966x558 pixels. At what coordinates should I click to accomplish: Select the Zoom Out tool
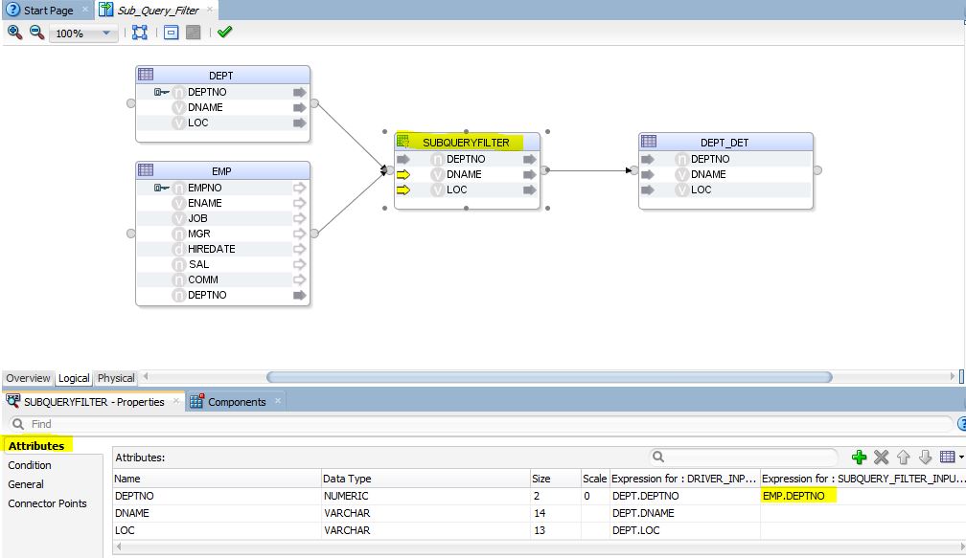(34, 30)
